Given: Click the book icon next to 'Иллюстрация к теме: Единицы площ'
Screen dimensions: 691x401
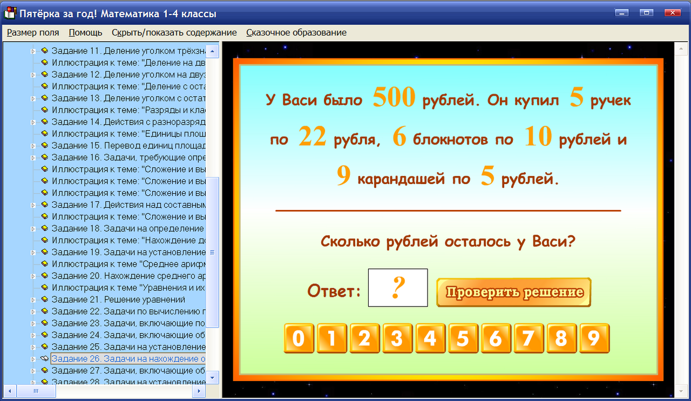Looking at the screenshot, I should [x=44, y=133].
